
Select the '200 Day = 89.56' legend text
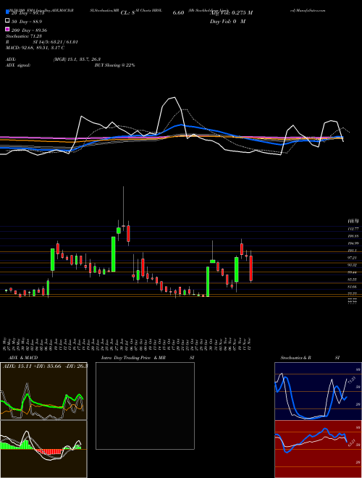[29, 30]
